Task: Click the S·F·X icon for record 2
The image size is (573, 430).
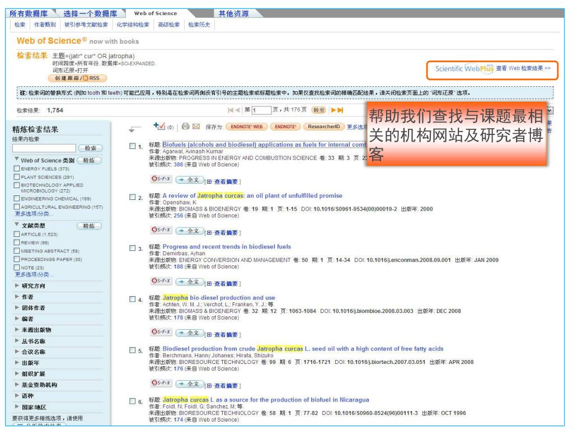Action: 161,230
